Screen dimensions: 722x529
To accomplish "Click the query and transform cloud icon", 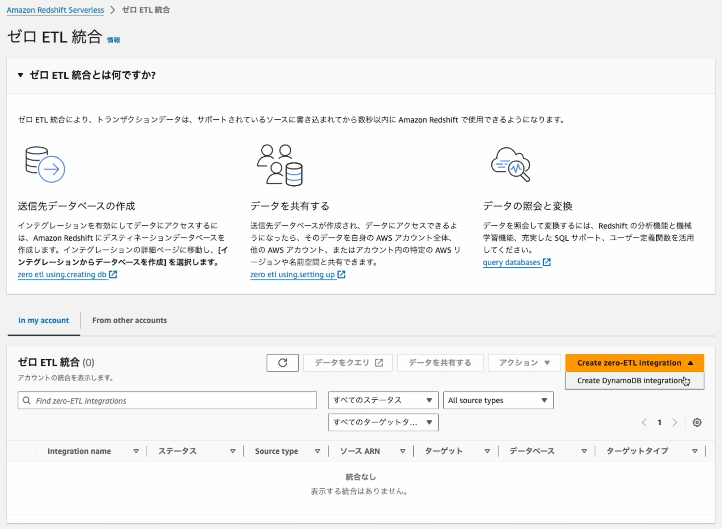I will [510, 164].
